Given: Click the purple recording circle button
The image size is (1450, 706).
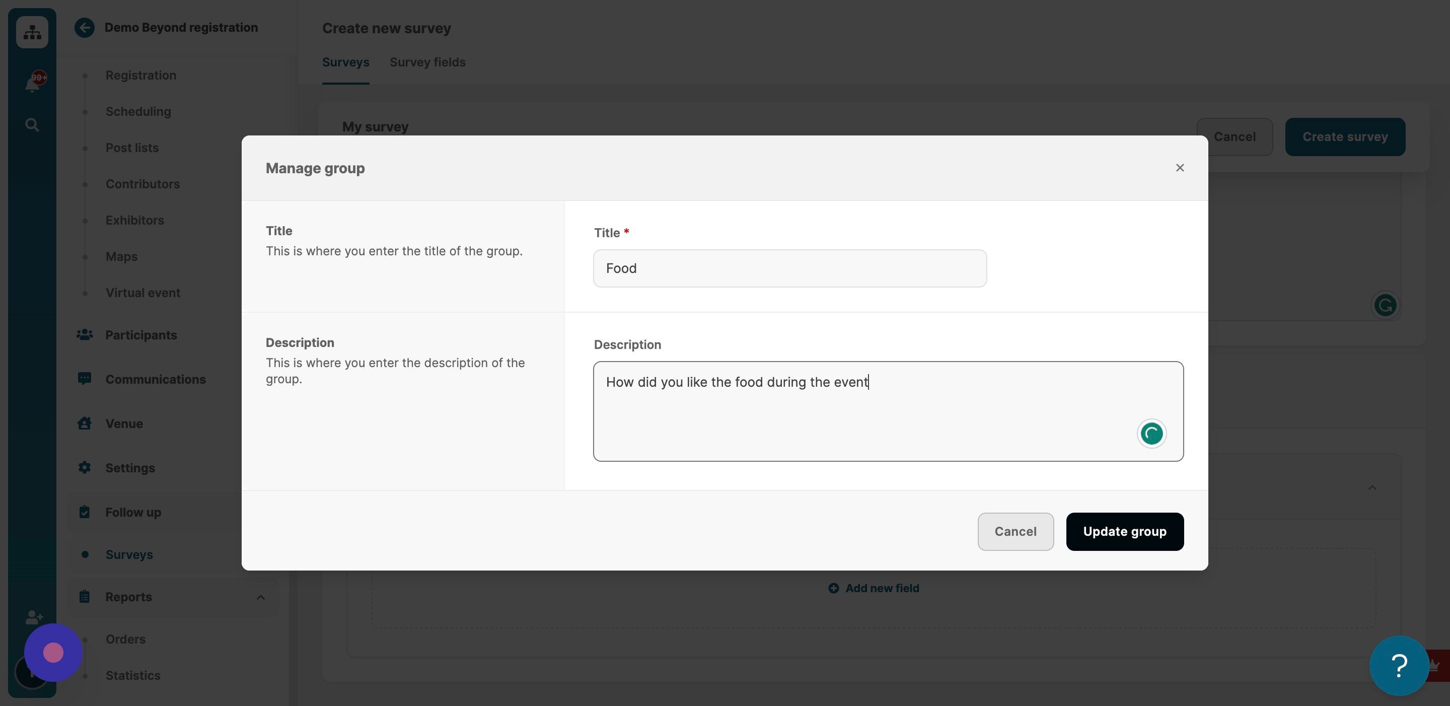Looking at the screenshot, I should pyautogui.click(x=53, y=653).
